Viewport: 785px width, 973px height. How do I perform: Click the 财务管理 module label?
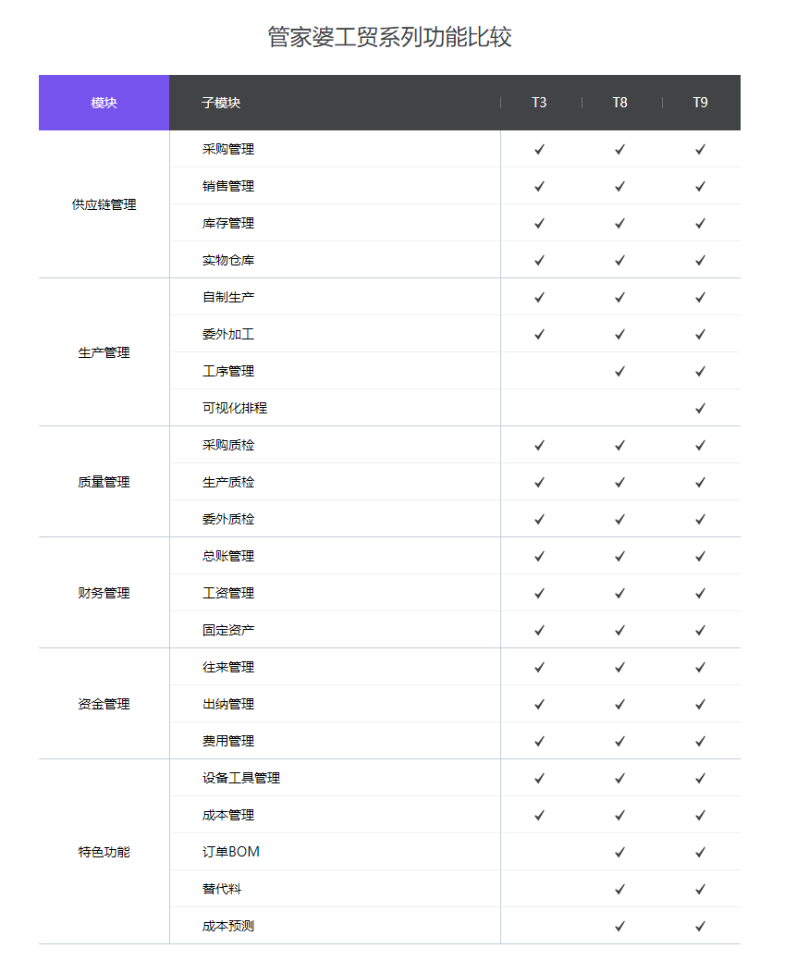[x=104, y=593]
